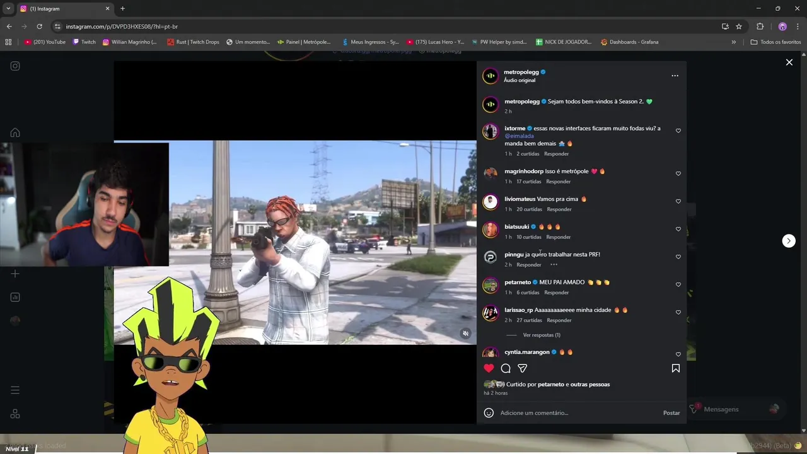Click the Instagram logo in the left sidebar
Screen dimensions: 807x454
pos(15,66)
